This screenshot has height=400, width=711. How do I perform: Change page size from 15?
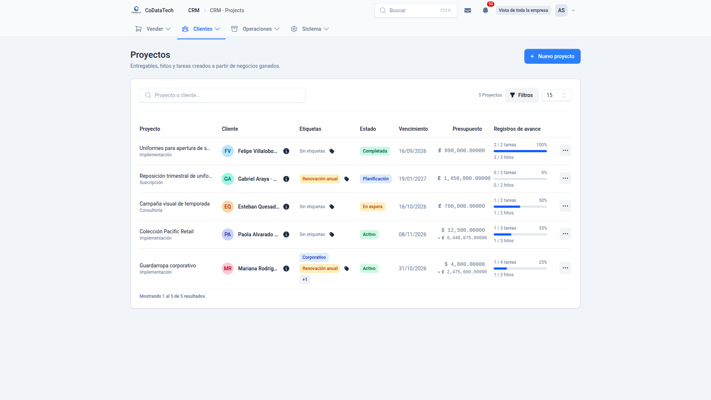click(x=556, y=95)
